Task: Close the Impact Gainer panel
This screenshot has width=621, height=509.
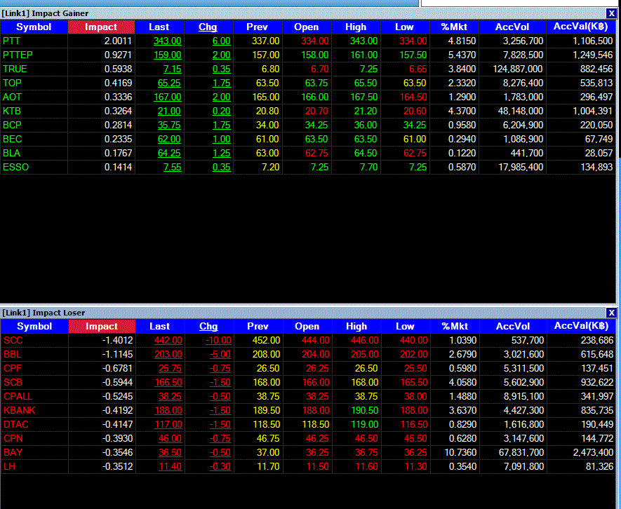Action: pyautogui.click(x=611, y=13)
